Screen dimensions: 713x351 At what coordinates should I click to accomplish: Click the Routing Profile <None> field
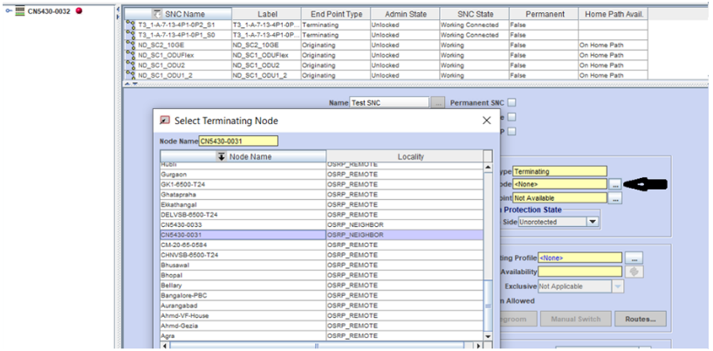point(579,258)
